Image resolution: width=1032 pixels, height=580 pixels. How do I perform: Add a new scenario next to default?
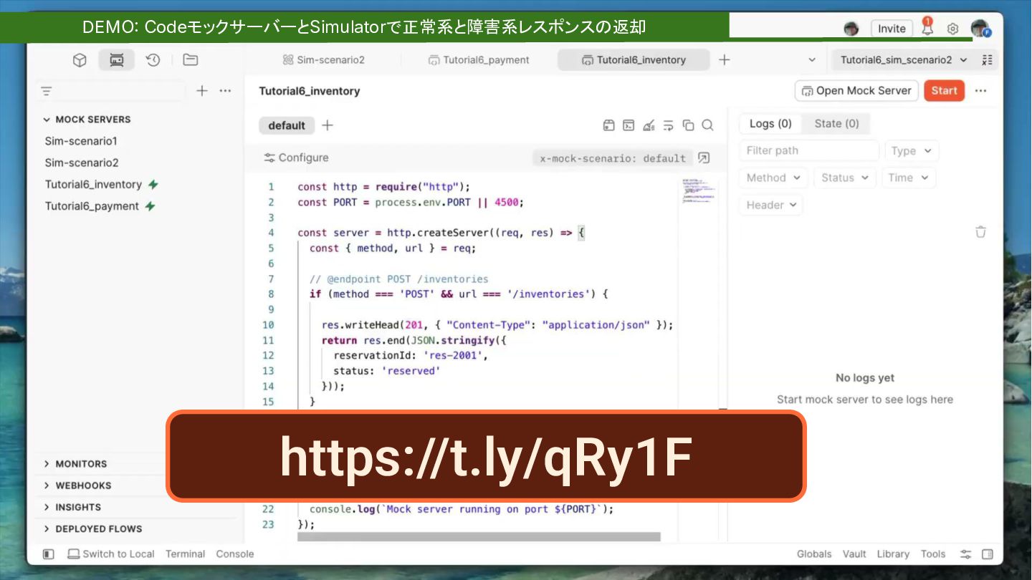click(328, 125)
